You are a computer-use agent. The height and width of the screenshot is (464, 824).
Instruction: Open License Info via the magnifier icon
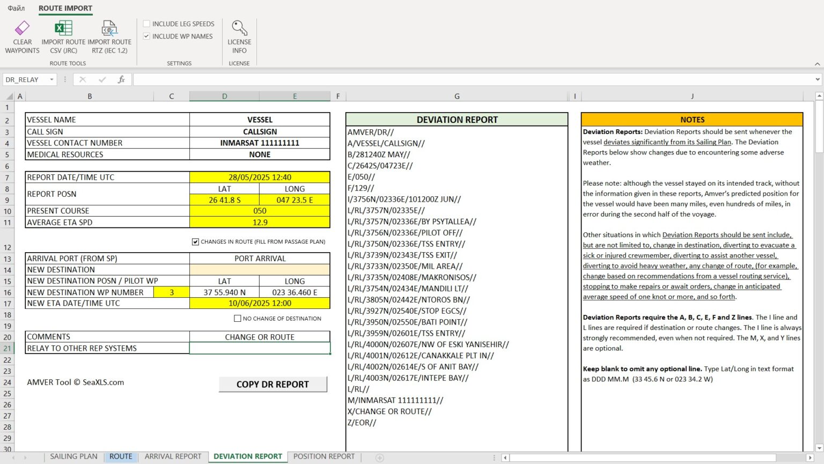point(239,28)
